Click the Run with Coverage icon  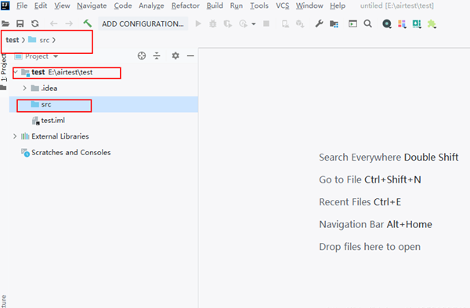pos(228,24)
